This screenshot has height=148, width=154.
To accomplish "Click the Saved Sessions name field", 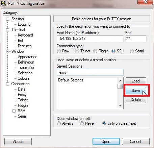I will [x=90, y=72].
